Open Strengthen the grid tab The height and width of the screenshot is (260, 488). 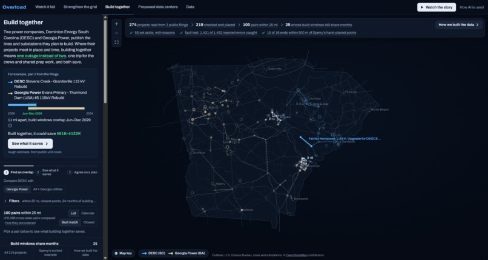(80, 7)
